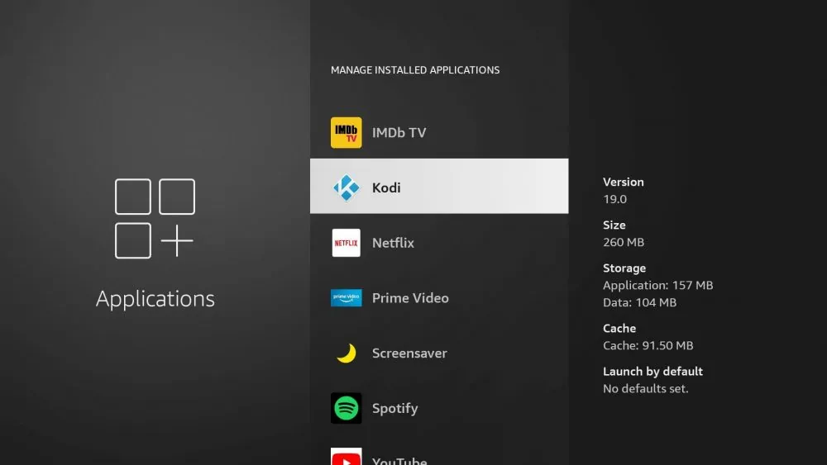Select the highlighted Kodi text label
The width and height of the screenshot is (827, 465).
(x=386, y=187)
